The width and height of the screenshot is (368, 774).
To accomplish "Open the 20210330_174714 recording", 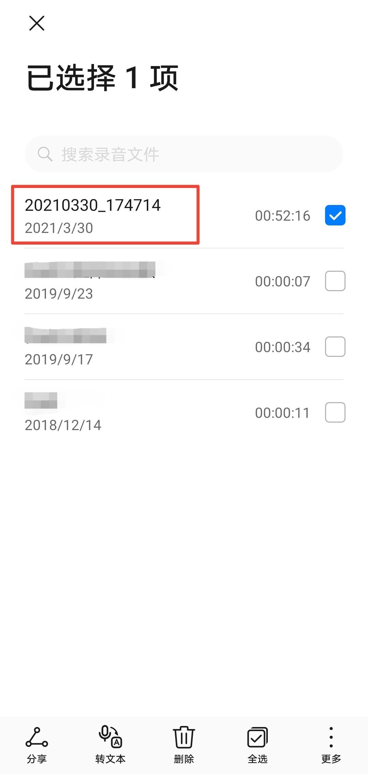I will pos(184,215).
